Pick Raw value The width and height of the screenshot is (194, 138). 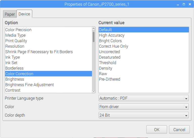[144, 74]
